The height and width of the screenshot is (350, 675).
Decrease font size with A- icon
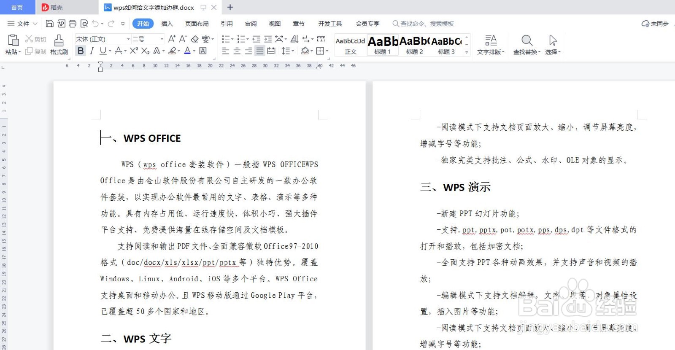[183, 39]
